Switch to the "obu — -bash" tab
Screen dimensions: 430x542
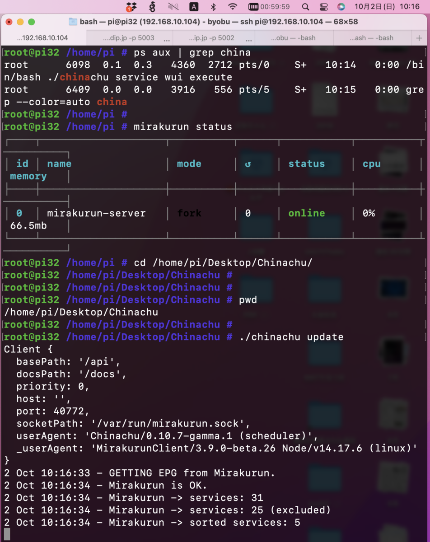point(294,38)
